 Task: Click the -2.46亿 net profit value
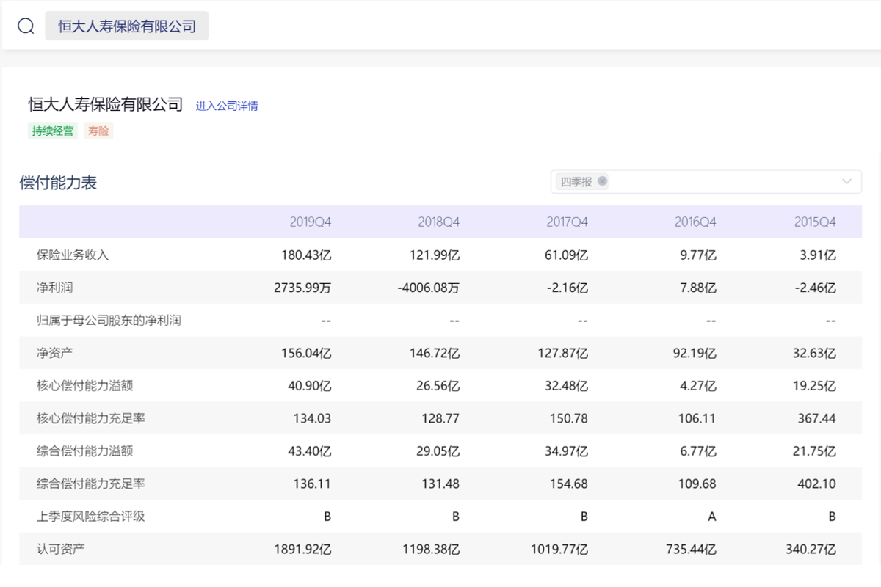(x=816, y=288)
